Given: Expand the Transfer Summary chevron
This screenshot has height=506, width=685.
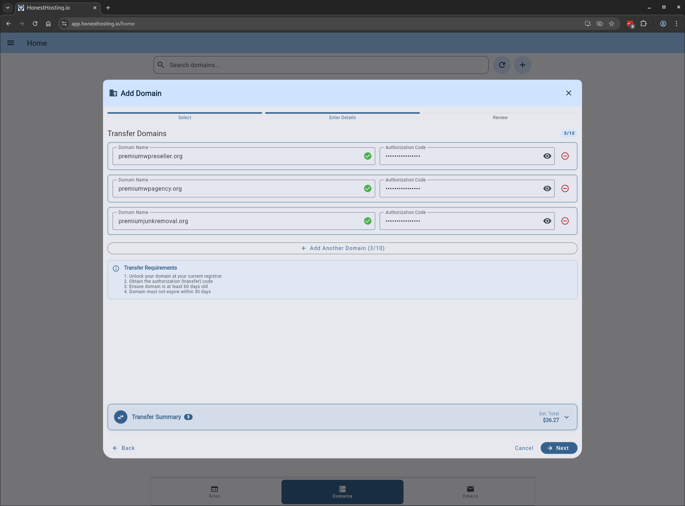Looking at the screenshot, I should click(567, 417).
